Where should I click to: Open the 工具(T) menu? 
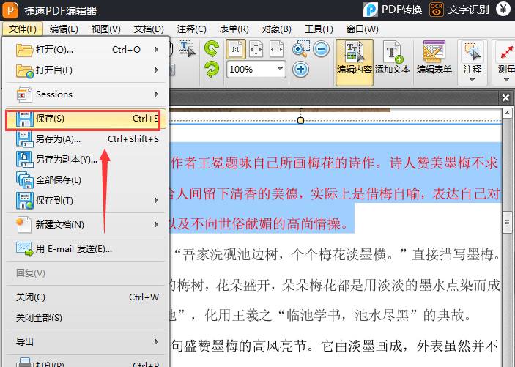tap(319, 29)
